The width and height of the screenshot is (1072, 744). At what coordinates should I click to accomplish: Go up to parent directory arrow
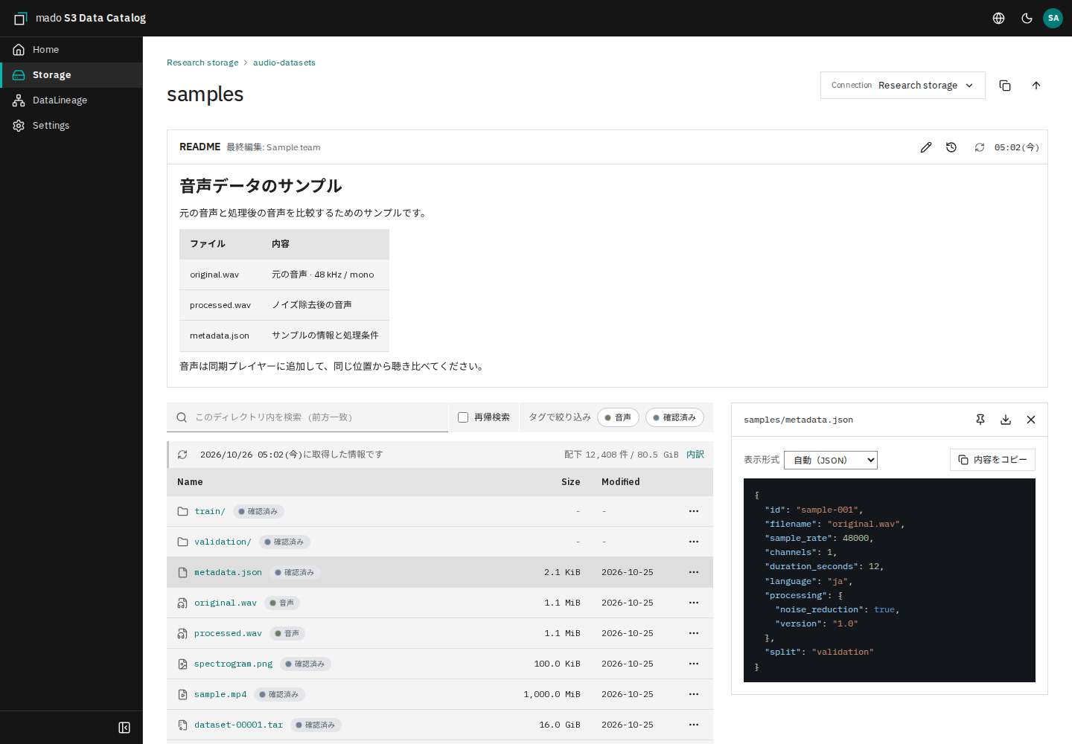pyautogui.click(x=1036, y=86)
